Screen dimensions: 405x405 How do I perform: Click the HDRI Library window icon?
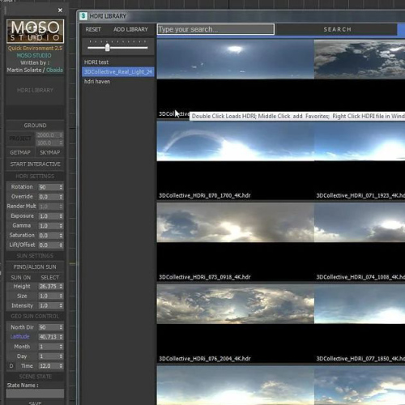click(x=83, y=16)
